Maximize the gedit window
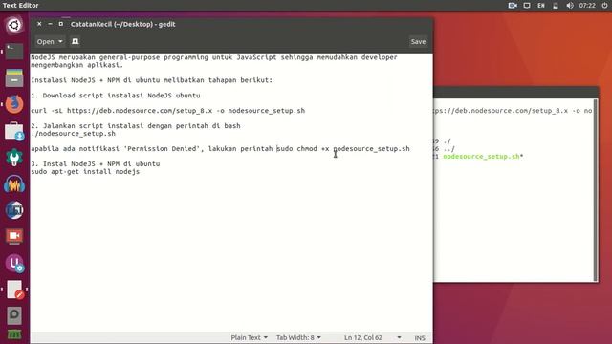 [61, 24]
